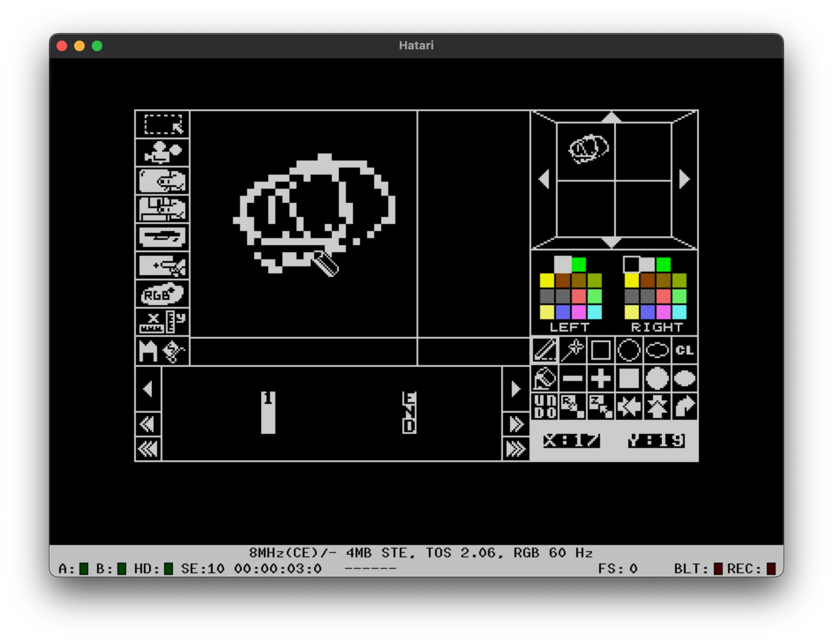
Task: Choose the filled square tool
Action: tap(629, 379)
